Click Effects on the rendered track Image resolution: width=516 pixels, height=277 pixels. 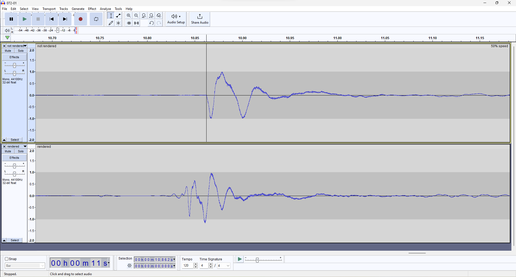pyautogui.click(x=14, y=158)
